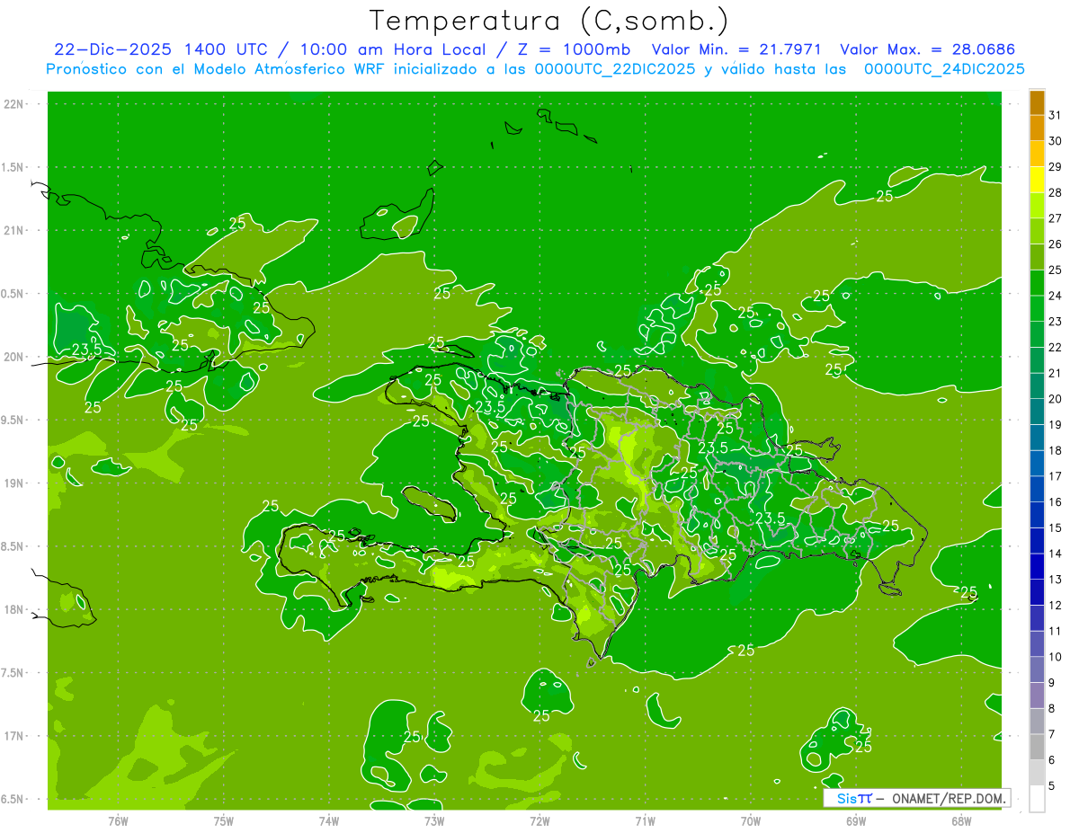
Task: Click the "Temperatura (C,somb.)" title
Action: pyautogui.click(x=548, y=21)
